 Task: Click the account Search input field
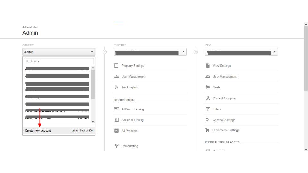59,61
